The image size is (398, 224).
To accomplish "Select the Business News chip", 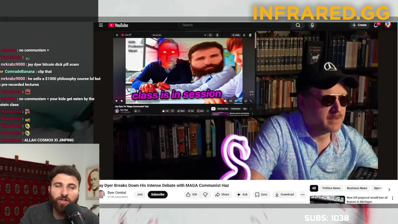I will point(357,188).
